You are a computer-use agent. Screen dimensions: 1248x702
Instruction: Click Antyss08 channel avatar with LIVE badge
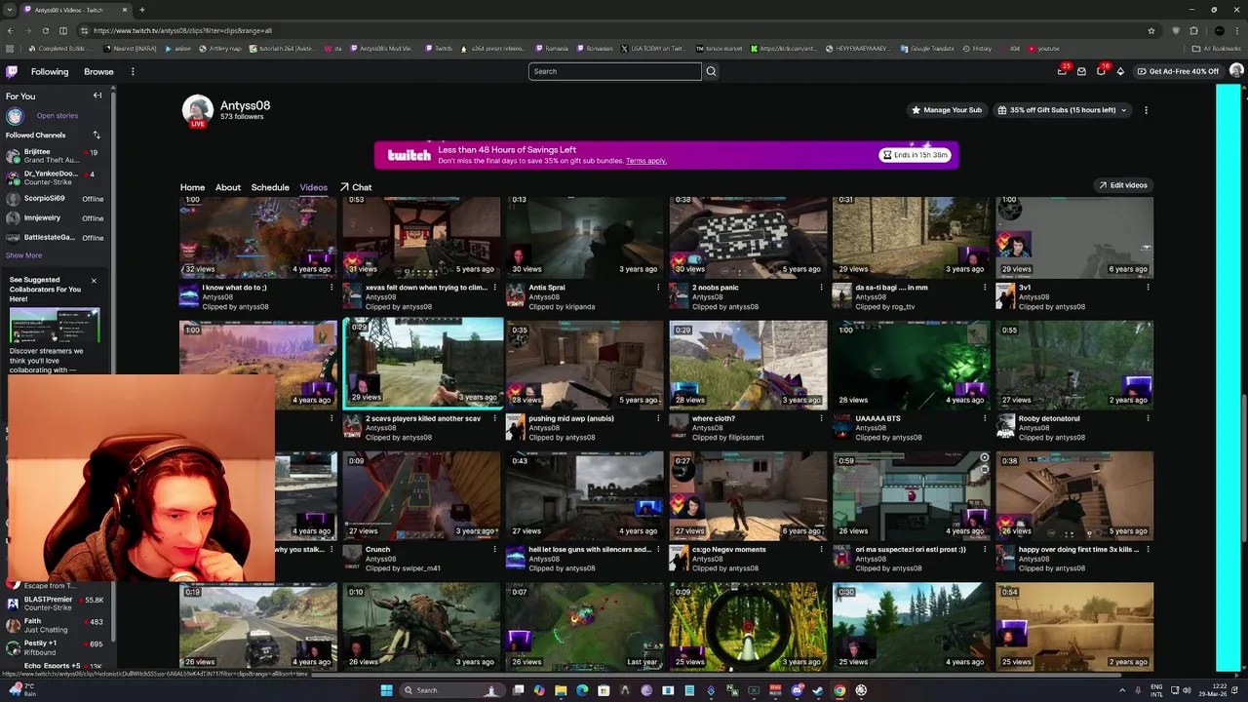pyautogui.click(x=198, y=111)
